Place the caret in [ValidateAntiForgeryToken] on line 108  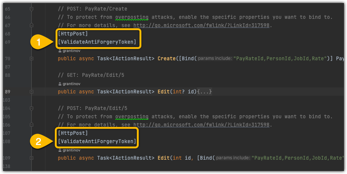(97, 141)
